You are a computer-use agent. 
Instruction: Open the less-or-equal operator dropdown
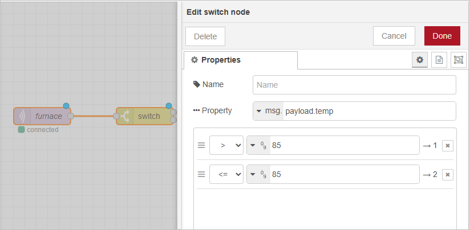[226, 174]
